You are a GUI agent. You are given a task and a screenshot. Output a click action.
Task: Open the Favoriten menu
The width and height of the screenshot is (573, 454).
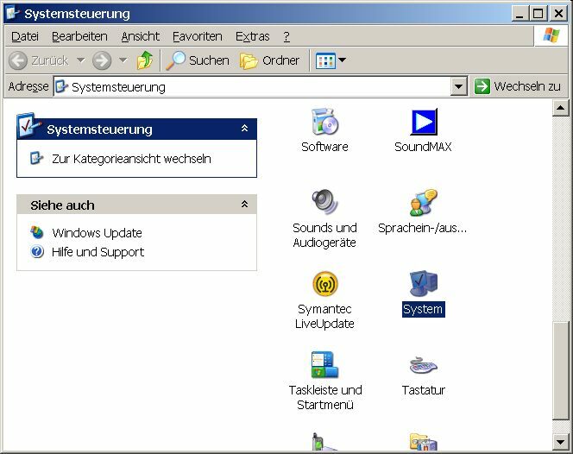tap(198, 36)
